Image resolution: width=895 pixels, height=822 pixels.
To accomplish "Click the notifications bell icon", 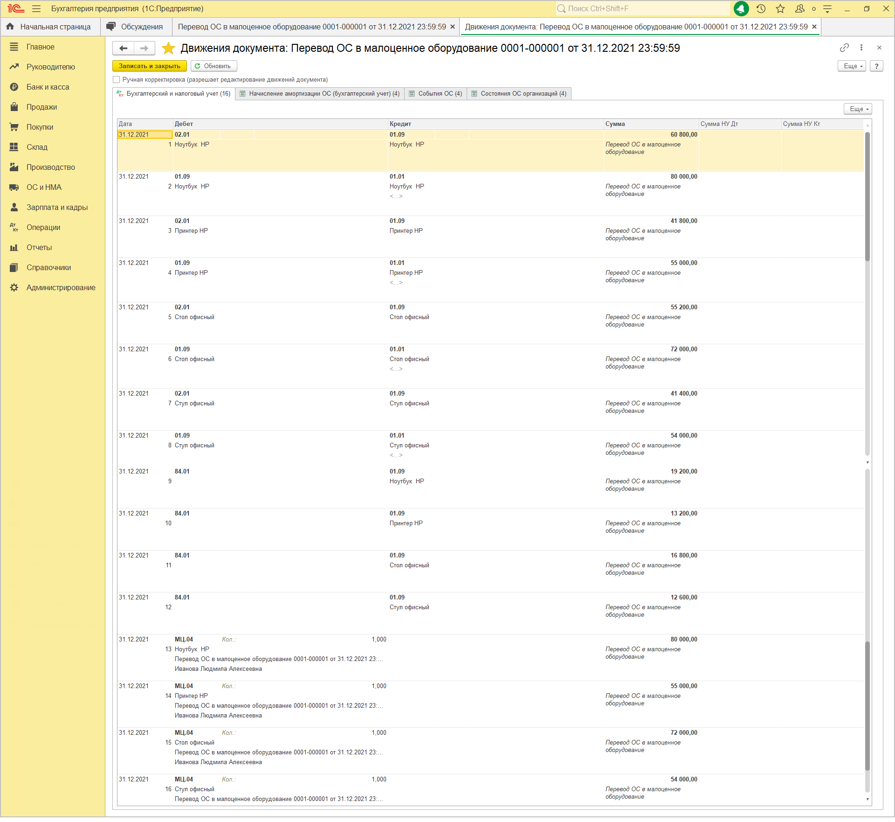I will point(741,8).
